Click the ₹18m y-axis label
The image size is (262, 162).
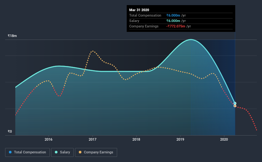(12, 36)
